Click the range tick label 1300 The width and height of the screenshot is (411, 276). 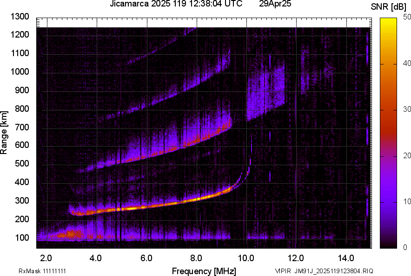(x=20, y=17)
